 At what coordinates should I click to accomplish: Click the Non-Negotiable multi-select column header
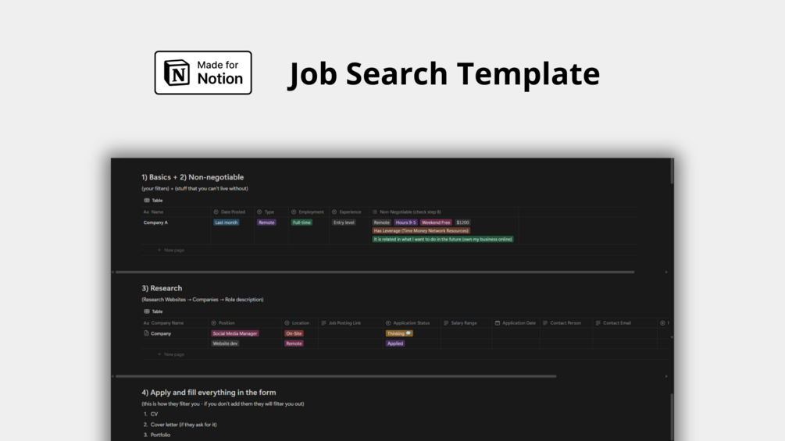[406, 212]
